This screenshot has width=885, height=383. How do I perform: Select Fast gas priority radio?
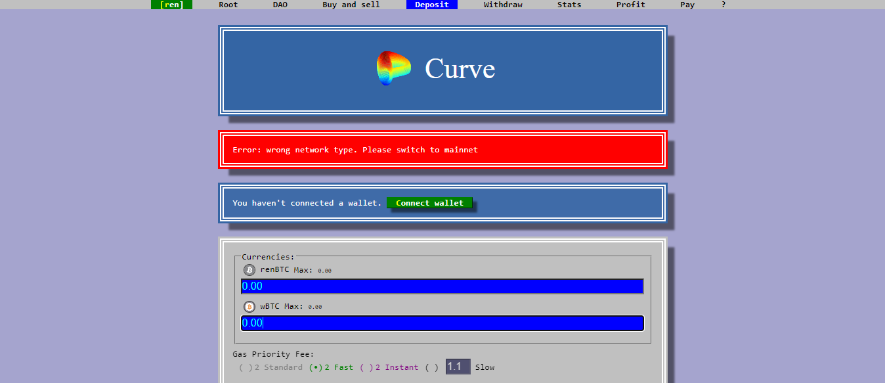(316, 368)
